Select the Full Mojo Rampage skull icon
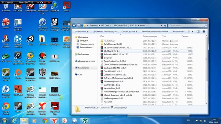Image resolution: width=221 pixels, height=124 pixels. pos(55,25)
